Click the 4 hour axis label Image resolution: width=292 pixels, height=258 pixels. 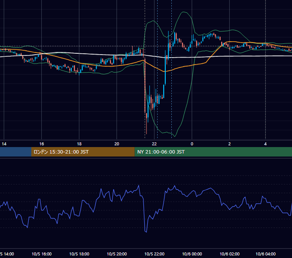click(265, 144)
